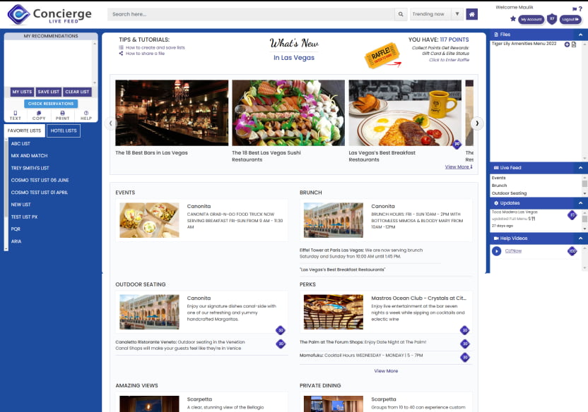Collapse the Updates panel

(580, 202)
